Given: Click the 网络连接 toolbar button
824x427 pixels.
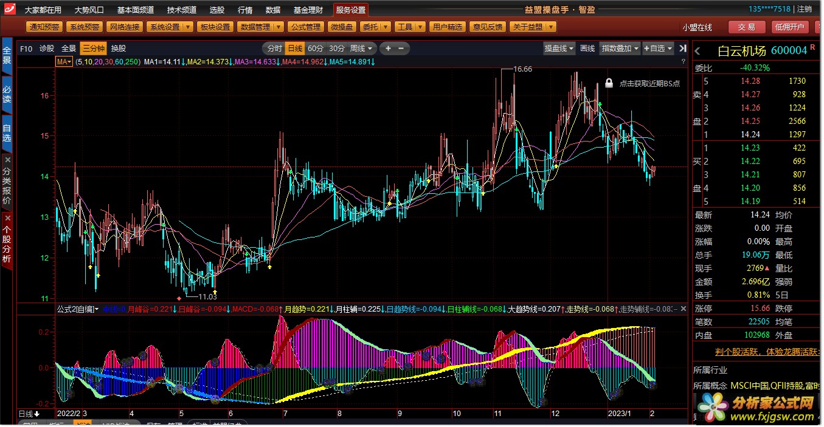Looking at the screenshot, I should pyautogui.click(x=125, y=27).
